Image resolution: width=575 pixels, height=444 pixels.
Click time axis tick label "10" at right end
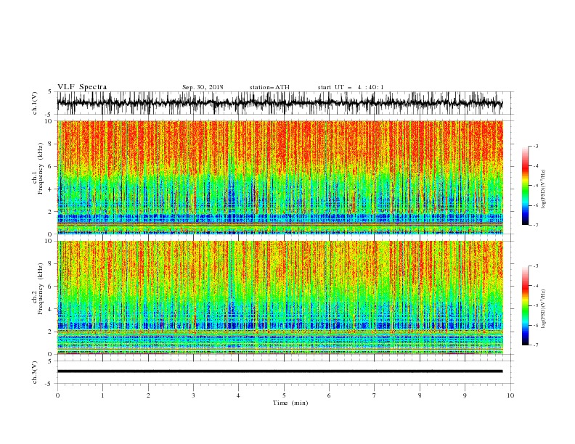tap(510, 395)
